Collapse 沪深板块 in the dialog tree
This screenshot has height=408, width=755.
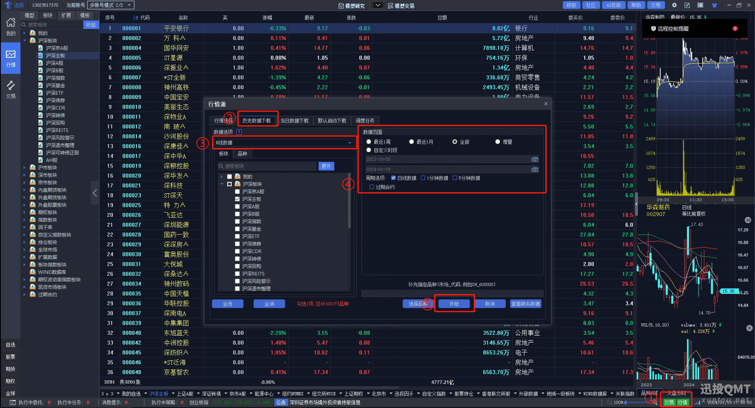pyautogui.click(x=222, y=184)
